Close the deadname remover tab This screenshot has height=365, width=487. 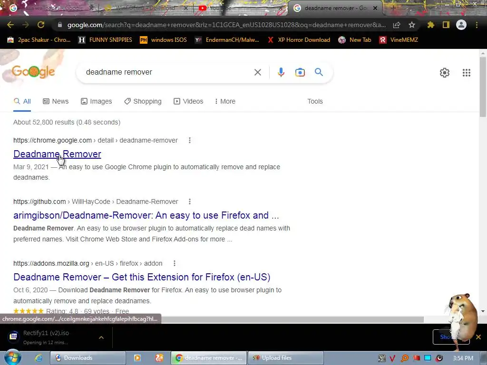(375, 8)
